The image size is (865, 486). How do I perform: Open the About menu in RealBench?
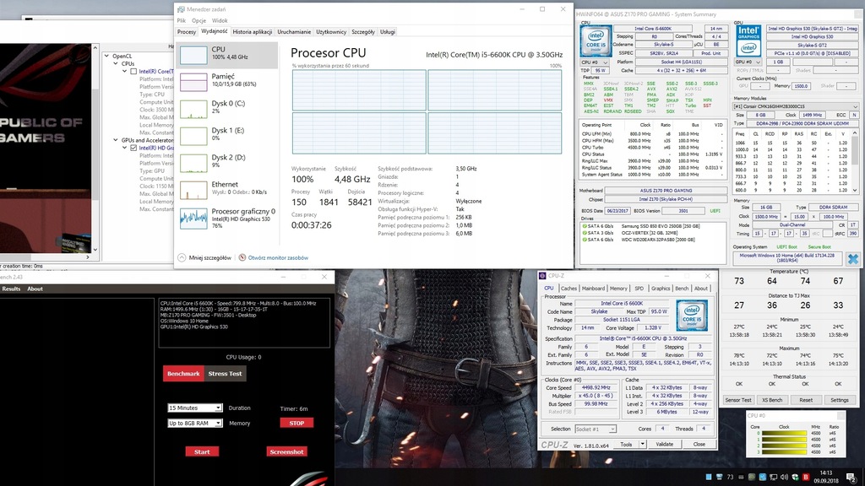pos(35,289)
